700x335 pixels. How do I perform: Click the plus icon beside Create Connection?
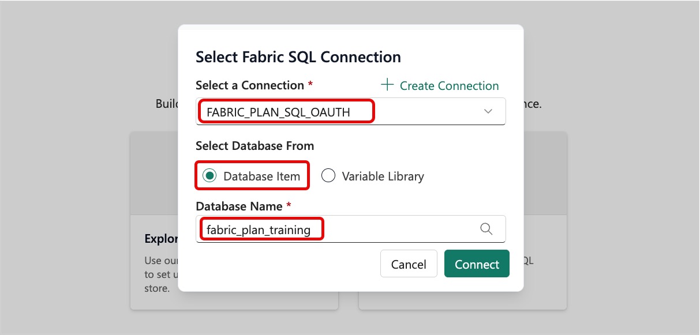387,85
